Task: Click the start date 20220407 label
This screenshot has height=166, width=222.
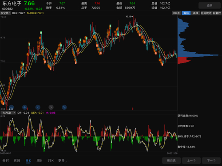Action: tap(5, 154)
